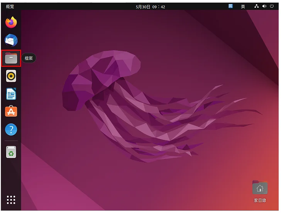Open the Files (檔案) app in dock
The width and height of the screenshot is (281, 213).
pos(11,58)
